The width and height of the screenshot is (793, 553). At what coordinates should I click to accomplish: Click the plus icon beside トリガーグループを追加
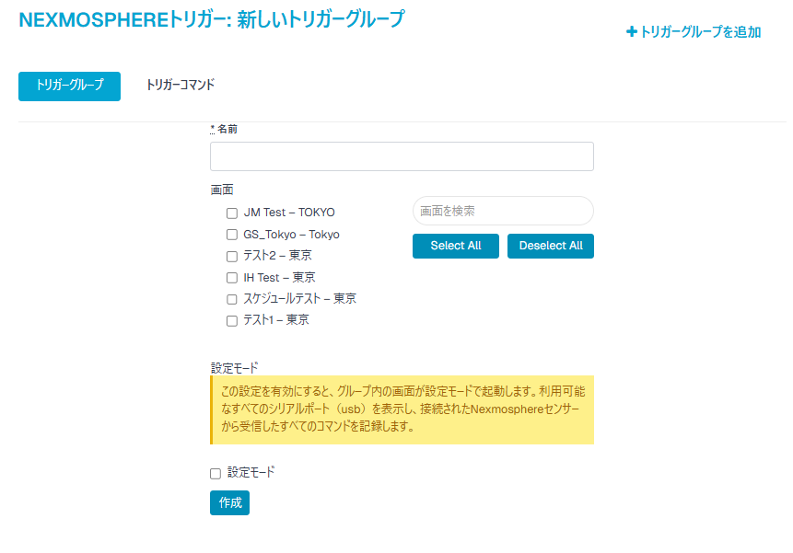click(x=631, y=32)
